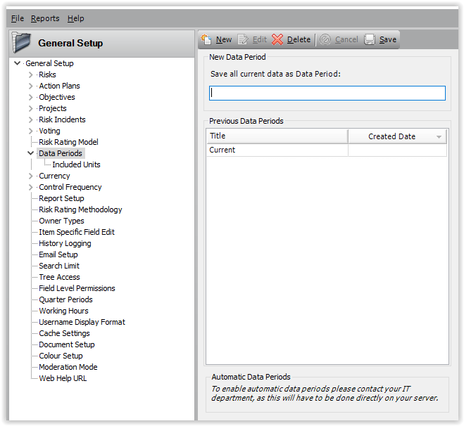Expand the Risk Incidents node

[30, 120]
